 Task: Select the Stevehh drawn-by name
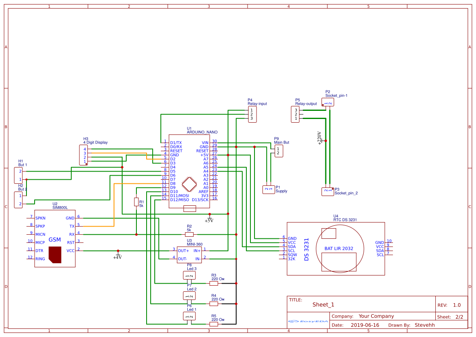tap(425, 325)
